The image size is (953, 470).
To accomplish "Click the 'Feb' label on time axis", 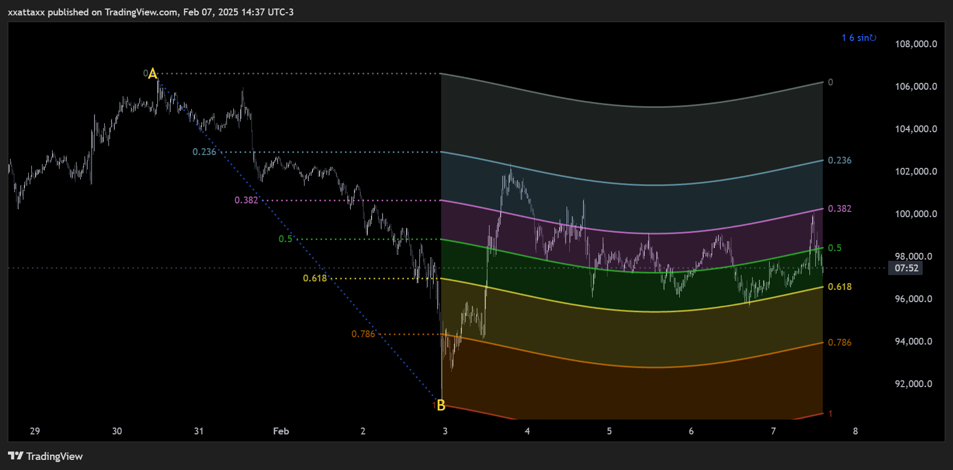I will [x=281, y=431].
